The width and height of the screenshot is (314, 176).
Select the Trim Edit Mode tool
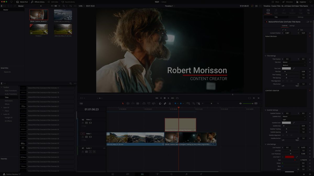128,103
